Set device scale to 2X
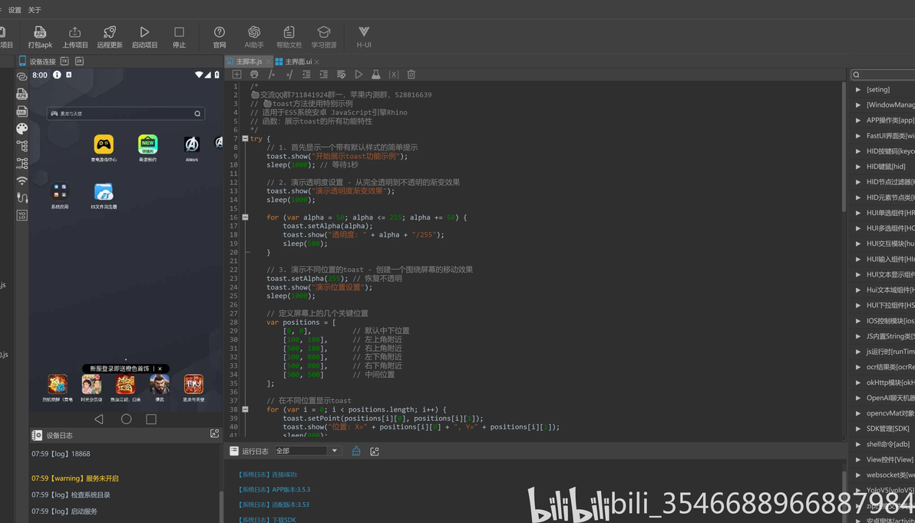Image resolution: width=915 pixels, height=523 pixels. 79,61
